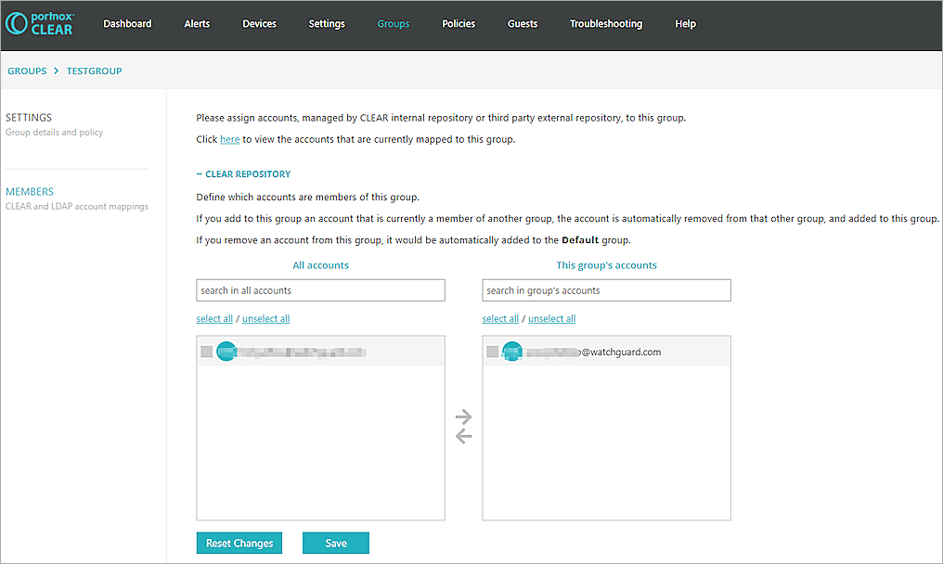Switch to the Policies section
The width and height of the screenshot is (943, 564).
(459, 24)
